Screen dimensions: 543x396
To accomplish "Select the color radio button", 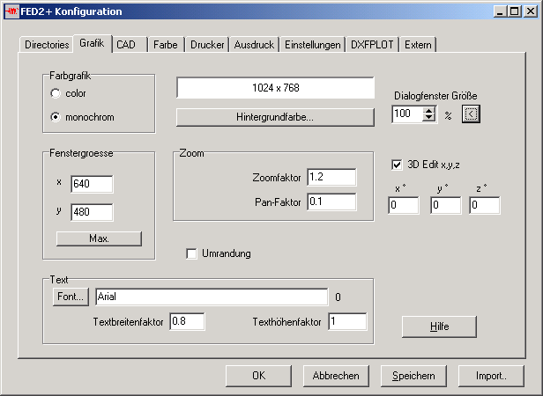I will [x=56, y=93].
